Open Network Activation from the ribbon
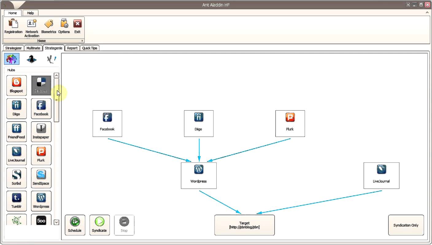Screen dimensions: 432x245 click(x=32, y=28)
